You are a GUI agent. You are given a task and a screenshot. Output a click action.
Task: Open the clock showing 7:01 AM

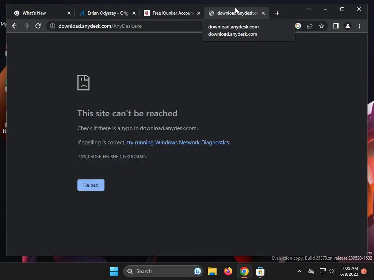(x=349, y=271)
